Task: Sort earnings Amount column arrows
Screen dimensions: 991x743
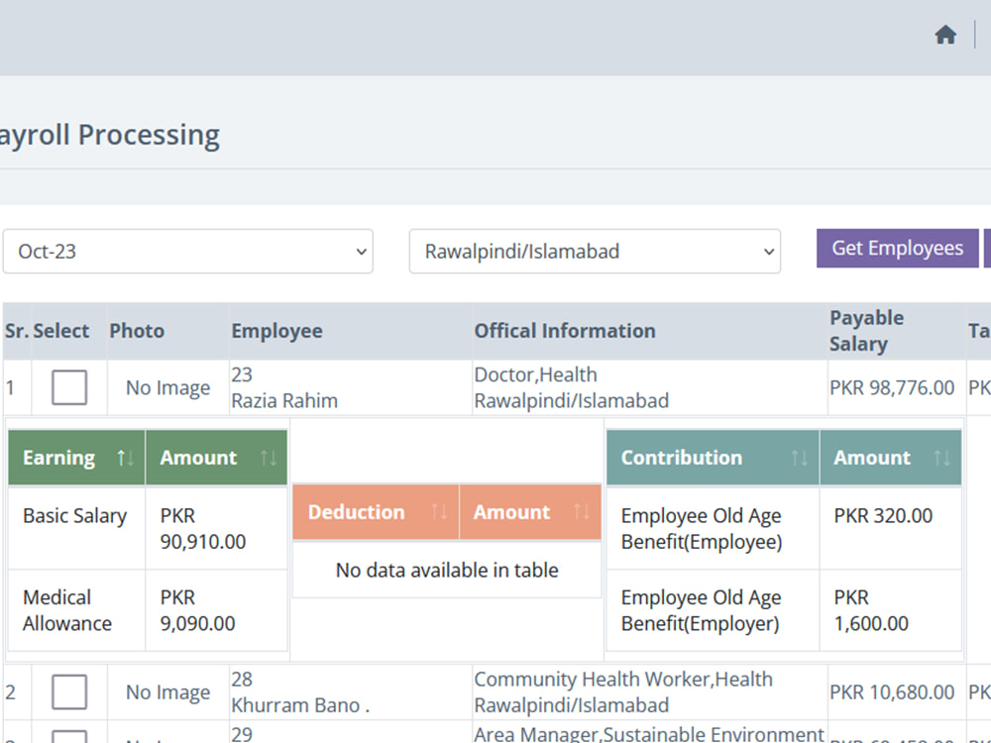Action: [268, 458]
